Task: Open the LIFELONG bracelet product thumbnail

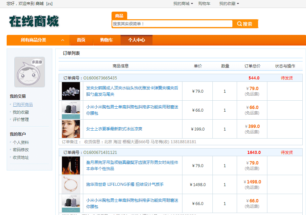Action: [71, 184]
